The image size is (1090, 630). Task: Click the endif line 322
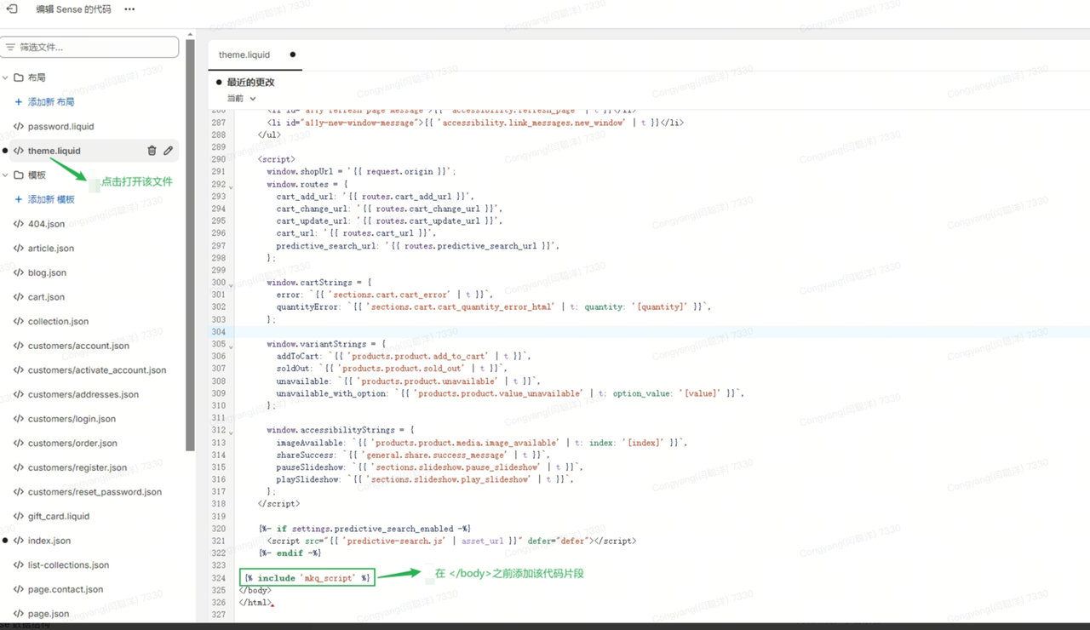point(290,553)
